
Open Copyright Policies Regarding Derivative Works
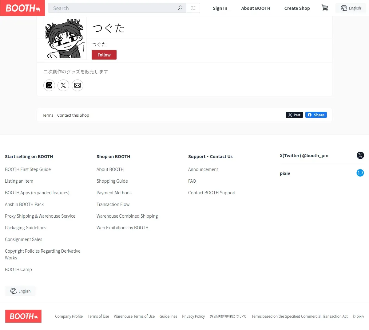click(x=43, y=254)
